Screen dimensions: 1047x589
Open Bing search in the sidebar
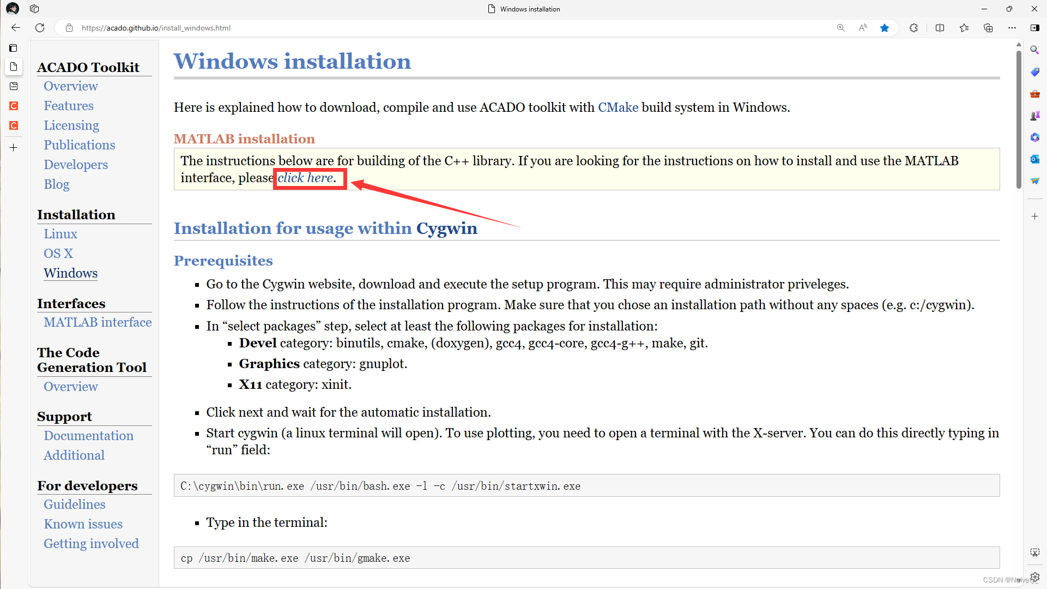coord(1035,50)
